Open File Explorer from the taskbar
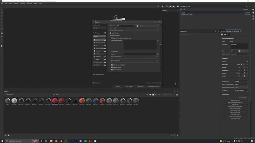Viewport: 255px width, 143px height. point(51,141)
